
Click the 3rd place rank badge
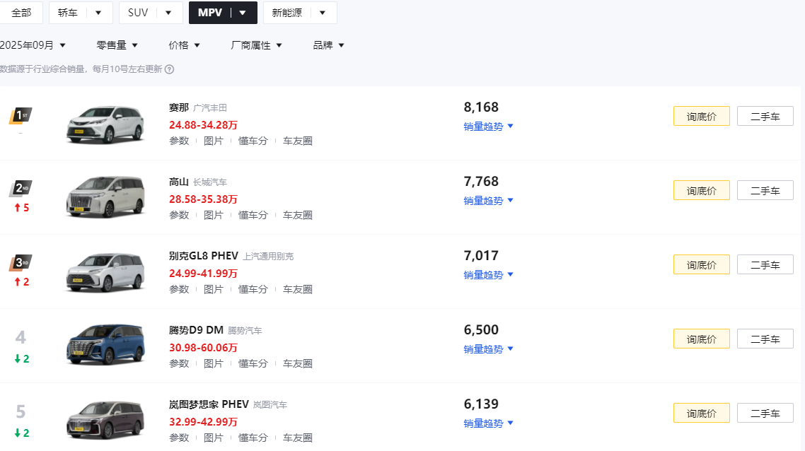20,263
